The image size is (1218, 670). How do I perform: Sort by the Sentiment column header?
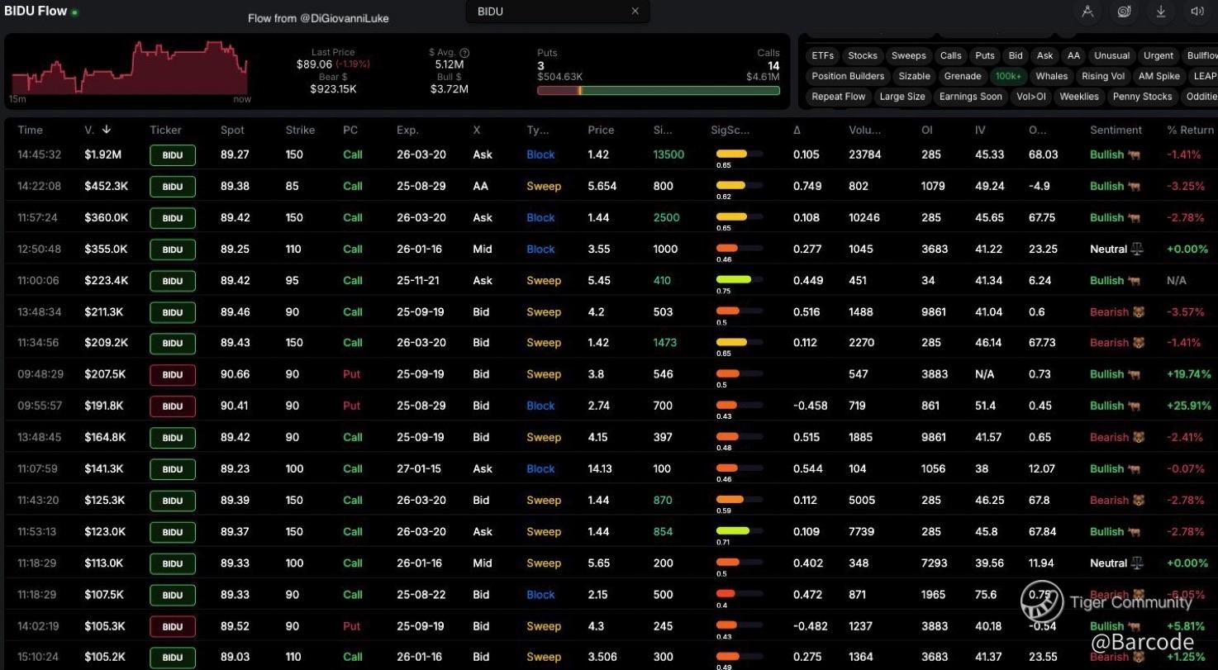point(1116,130)
